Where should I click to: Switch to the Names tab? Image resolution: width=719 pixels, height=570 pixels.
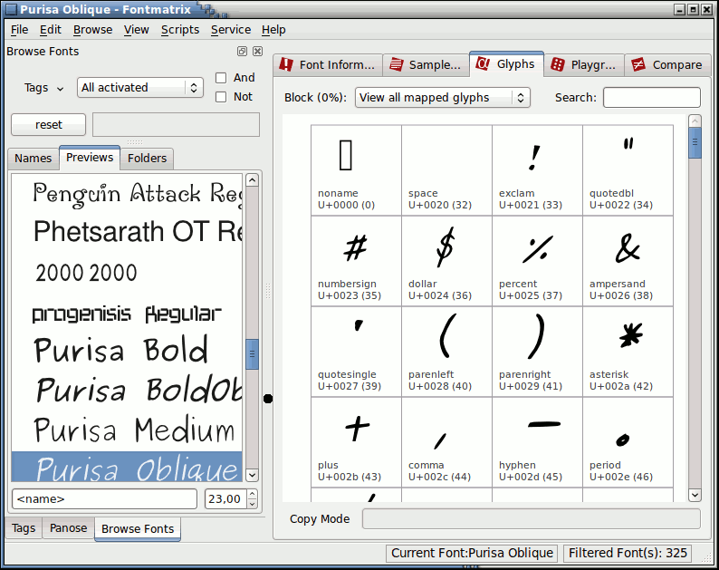click(x=33, y=159)
